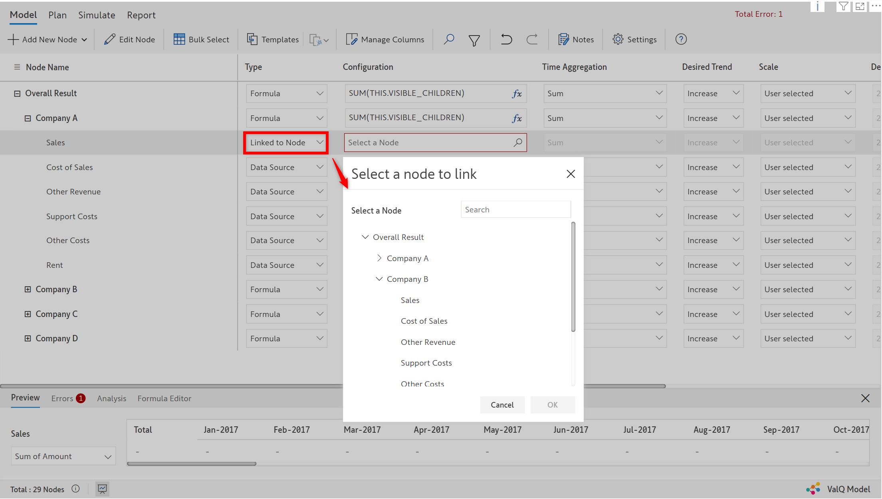Select Sales under Company B in dialog

[410, 300]
